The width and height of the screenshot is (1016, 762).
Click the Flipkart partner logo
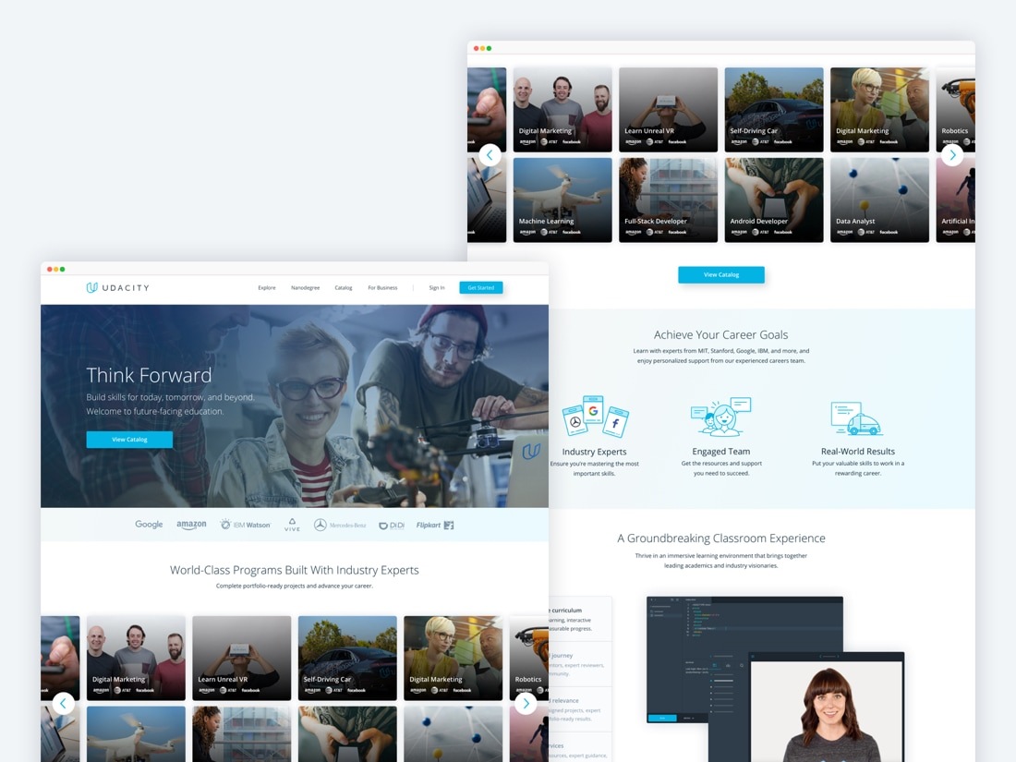[435, 525]
